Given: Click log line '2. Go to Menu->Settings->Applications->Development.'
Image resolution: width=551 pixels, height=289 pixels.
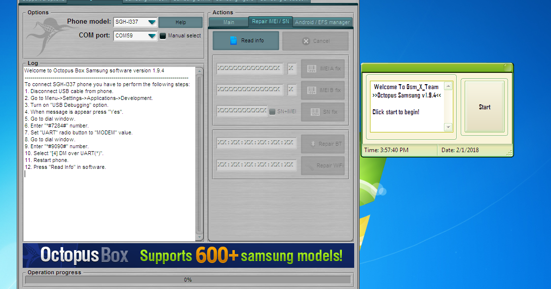Looking at the screenshot, I should pos(89,98).
